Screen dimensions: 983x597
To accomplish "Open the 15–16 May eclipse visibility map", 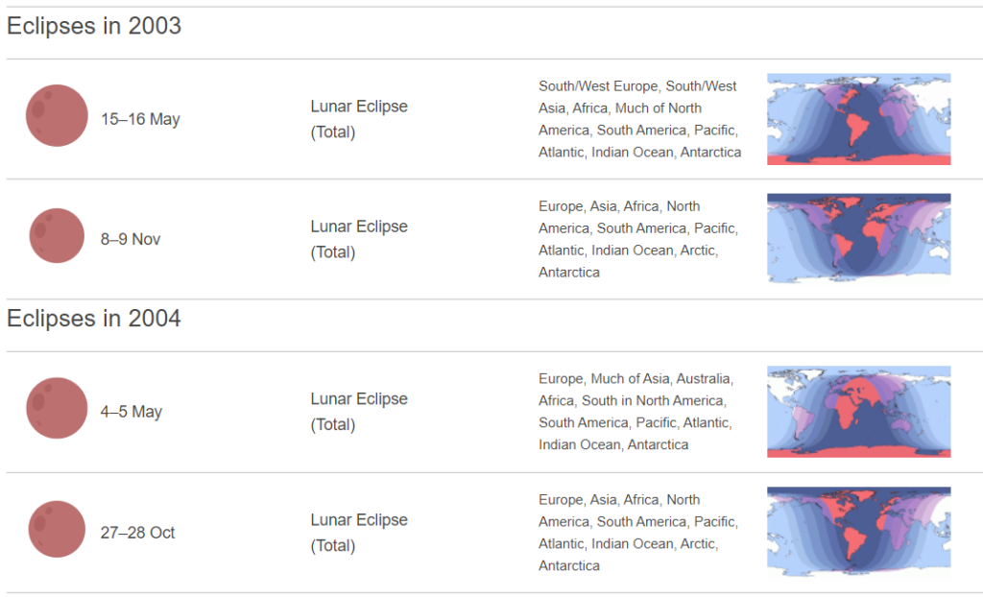I will pos(858,119).
